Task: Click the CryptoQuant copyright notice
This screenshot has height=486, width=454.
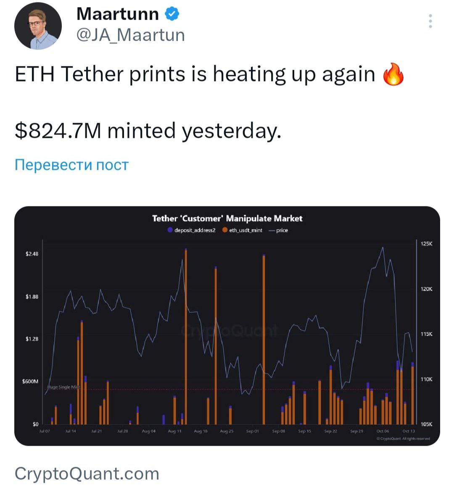Action: point(403,438)
